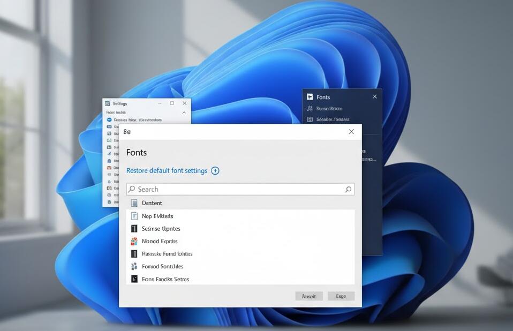This screenshot has width=513, height=331.
Task: Click the colorful icon beside Noned Exprtiss
Action: click(134, 242)
